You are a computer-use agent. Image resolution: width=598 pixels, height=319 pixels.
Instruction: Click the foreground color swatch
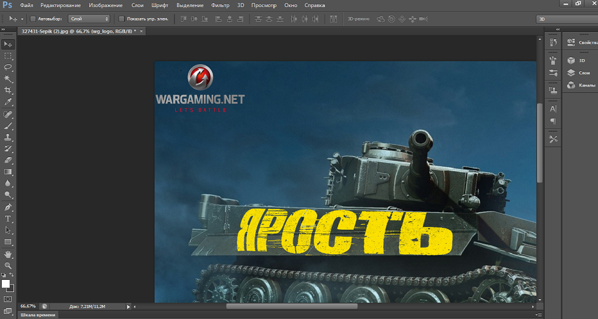[6, 283]
